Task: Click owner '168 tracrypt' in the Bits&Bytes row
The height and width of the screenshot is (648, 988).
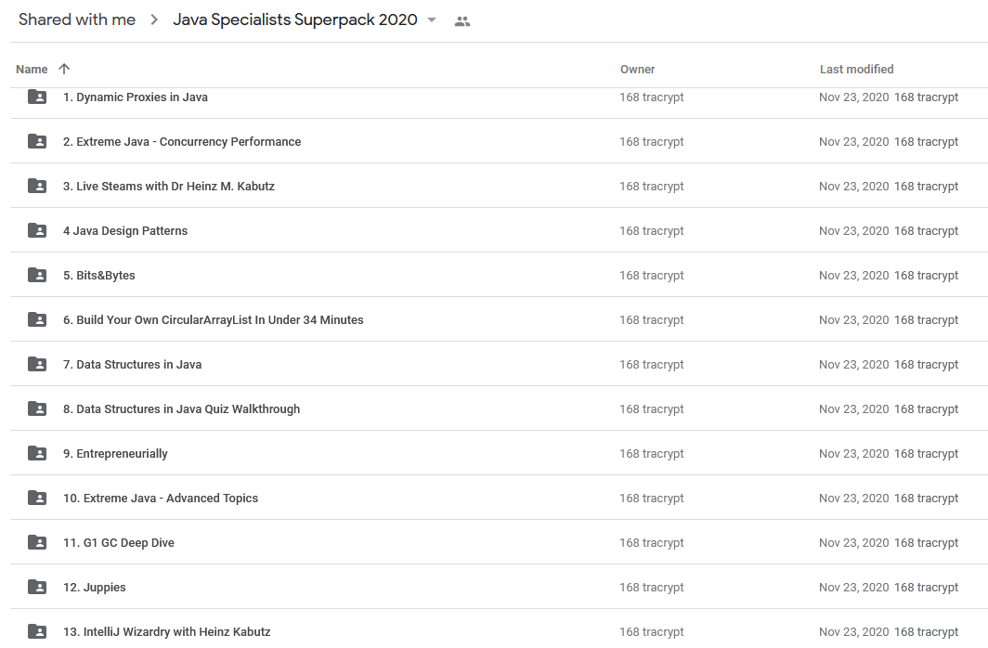Action: coord(652,276)
